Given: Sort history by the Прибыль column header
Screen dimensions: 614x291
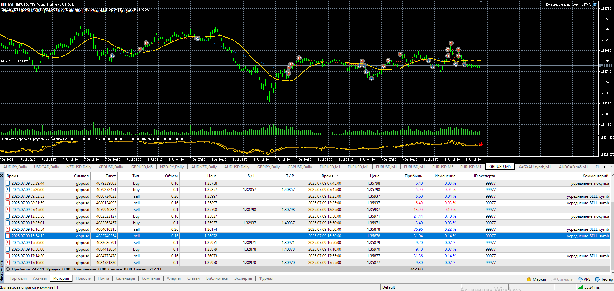Looking at the screenshot, I should tap(413, 176).
